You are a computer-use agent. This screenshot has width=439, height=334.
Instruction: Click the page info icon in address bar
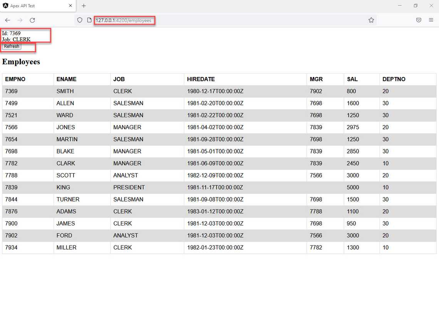pyautogui.click(x=89, y=20)
